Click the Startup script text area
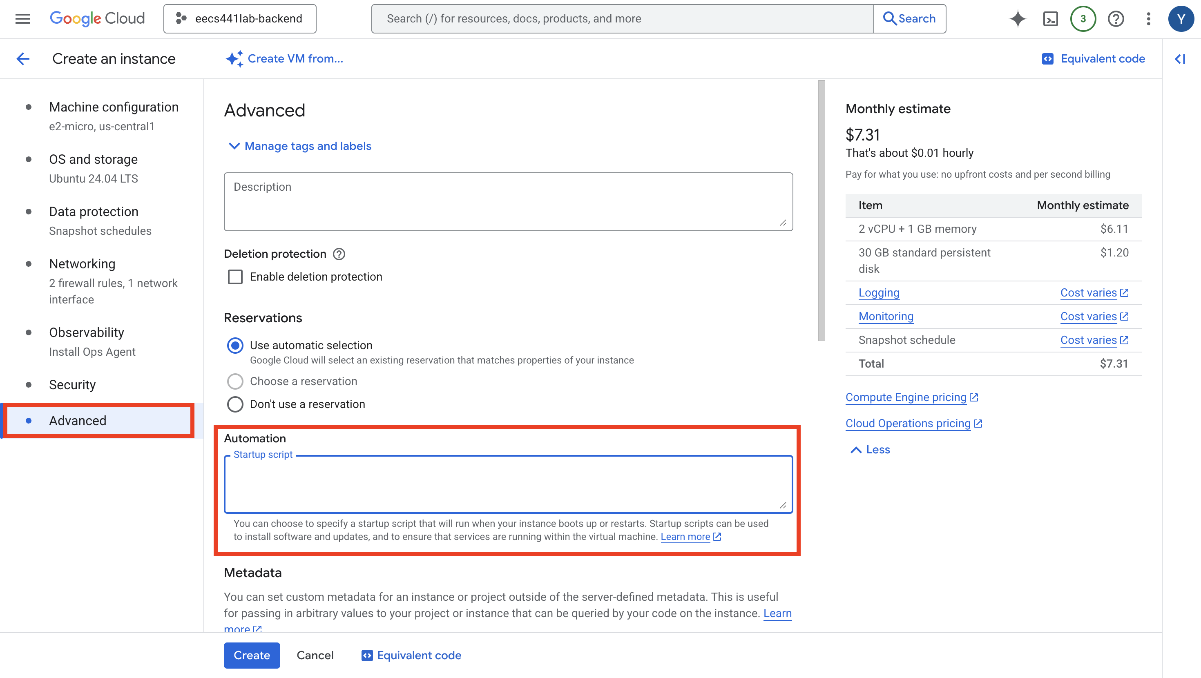The image size is (1201, 678). pyautogui.click(x=508, y=485)
